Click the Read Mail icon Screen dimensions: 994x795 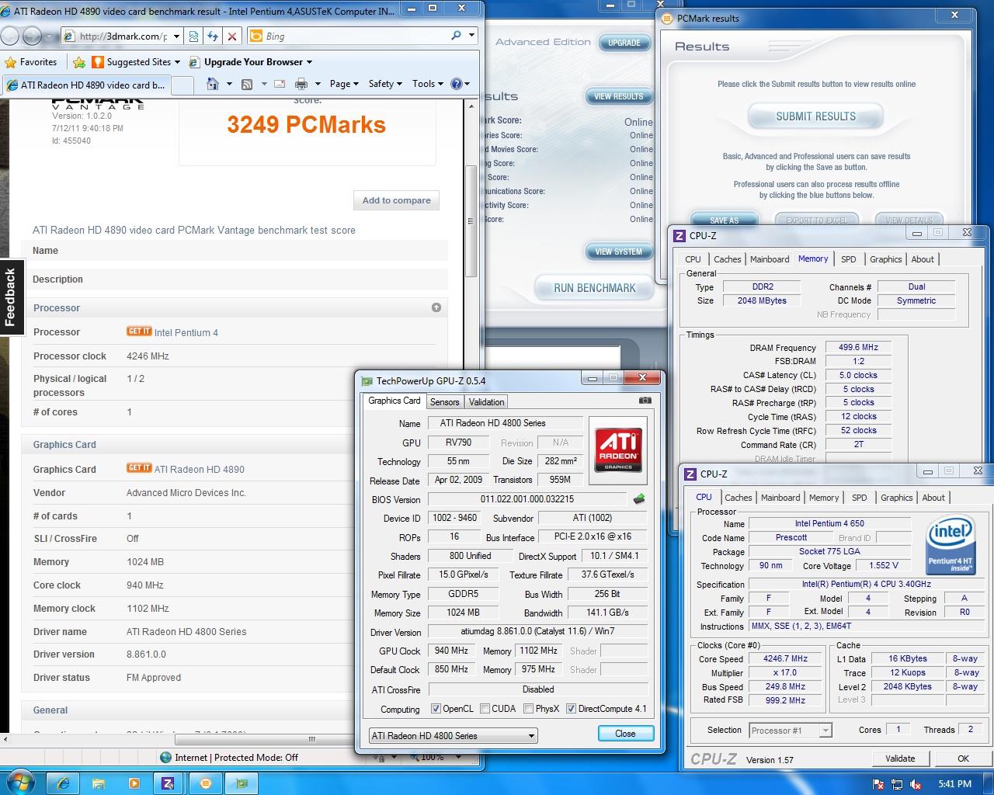pos(279,84)
